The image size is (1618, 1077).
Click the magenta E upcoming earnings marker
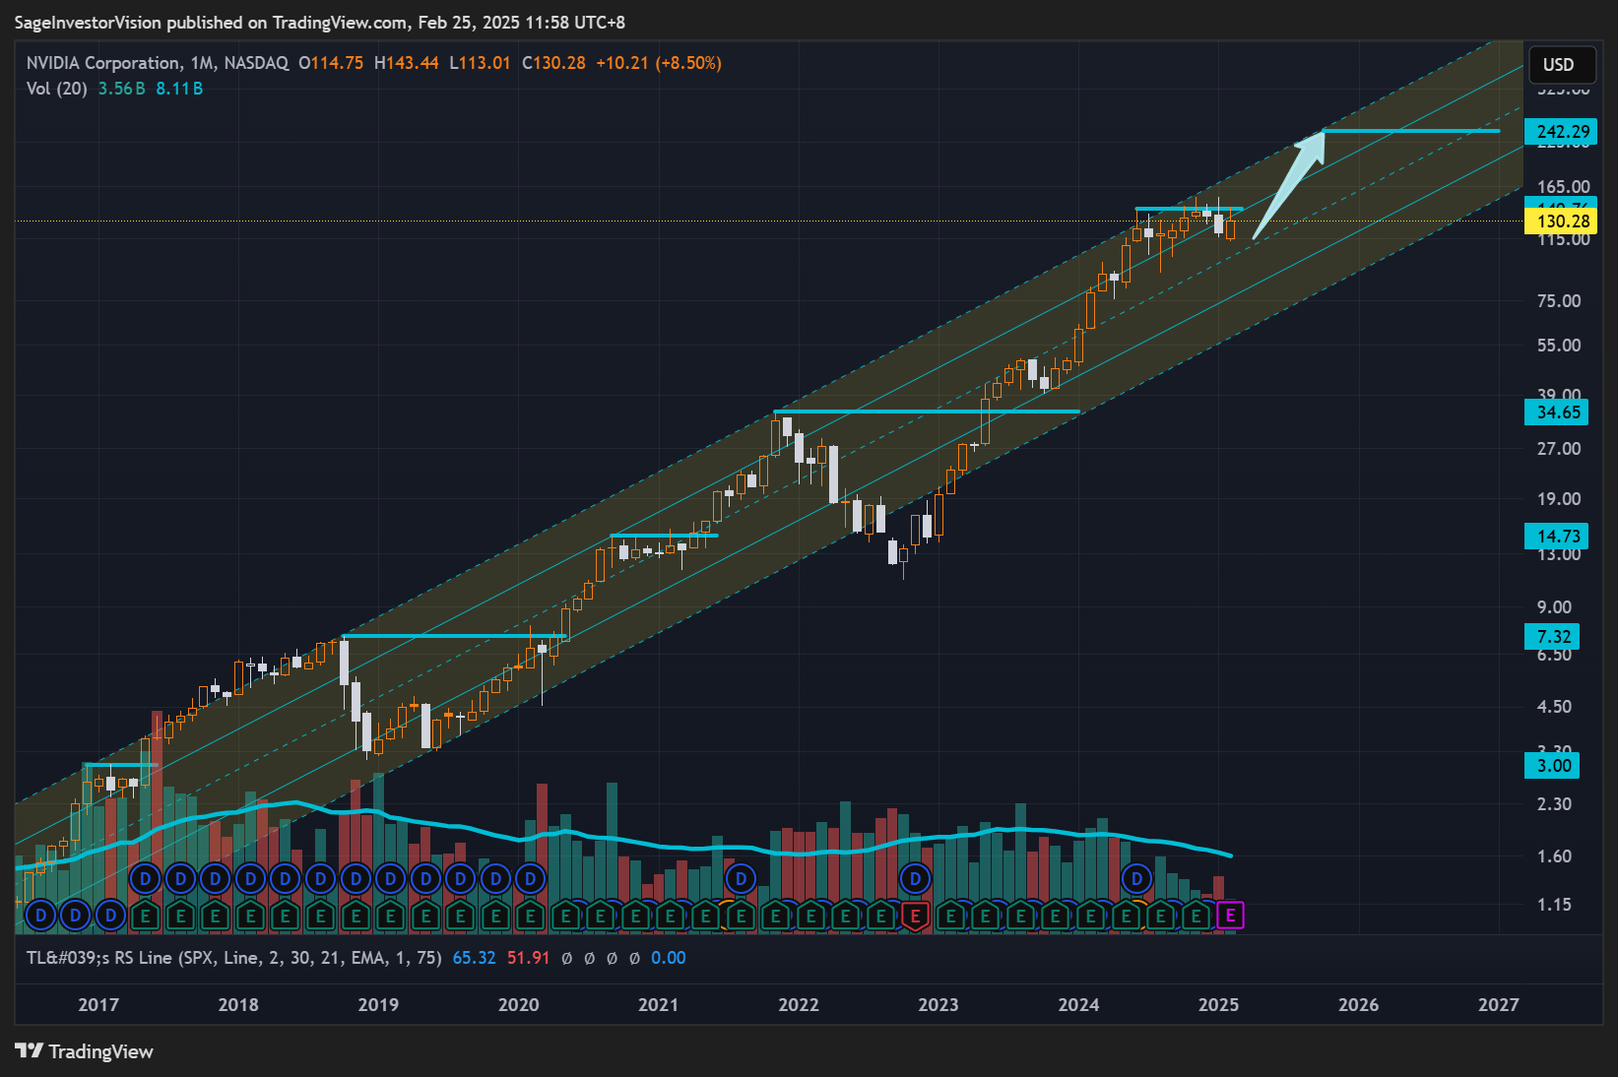coord(1230,917)
